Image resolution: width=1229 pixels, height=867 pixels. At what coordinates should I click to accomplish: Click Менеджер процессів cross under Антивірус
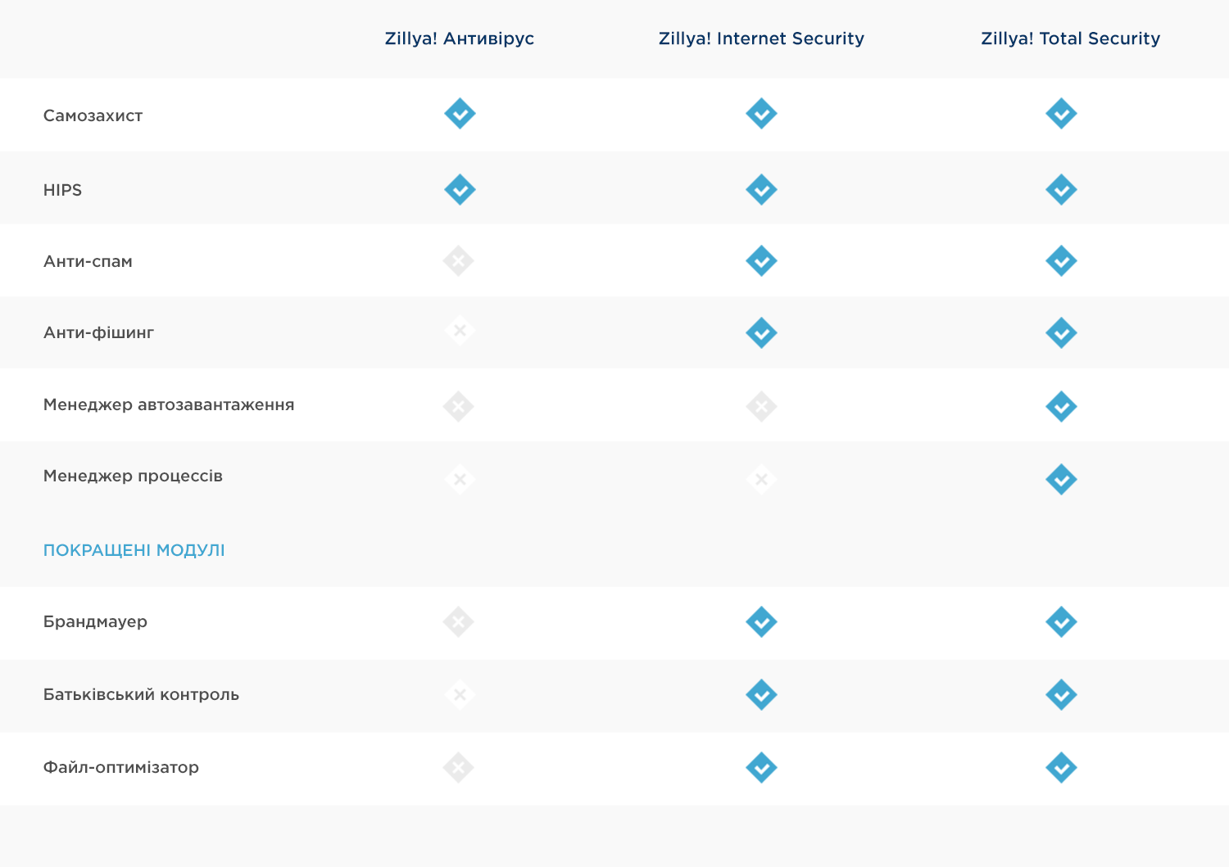point(460,479)
